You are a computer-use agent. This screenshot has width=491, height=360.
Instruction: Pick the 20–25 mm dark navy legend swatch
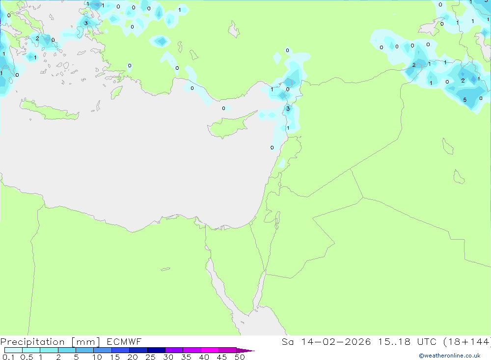coord(138,350)
